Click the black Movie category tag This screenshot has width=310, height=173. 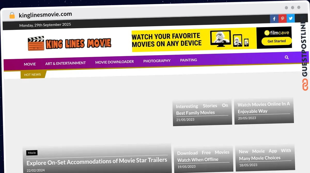coord(32,153)
